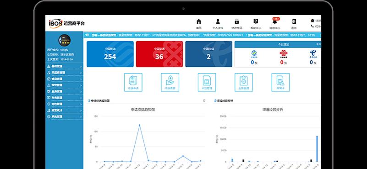
Task: Open 个人资料 profile icon in header
Action: point(218,21)
